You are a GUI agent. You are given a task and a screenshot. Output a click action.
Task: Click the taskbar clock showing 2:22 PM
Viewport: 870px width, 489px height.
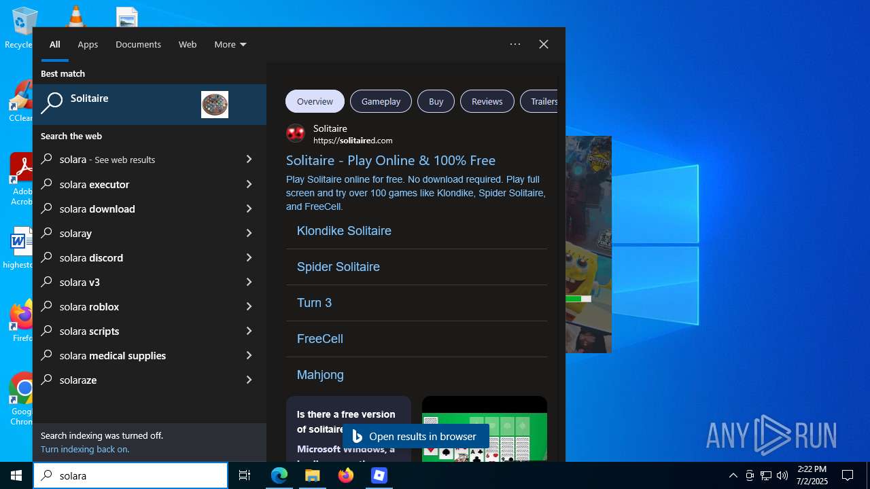[812, 475]
